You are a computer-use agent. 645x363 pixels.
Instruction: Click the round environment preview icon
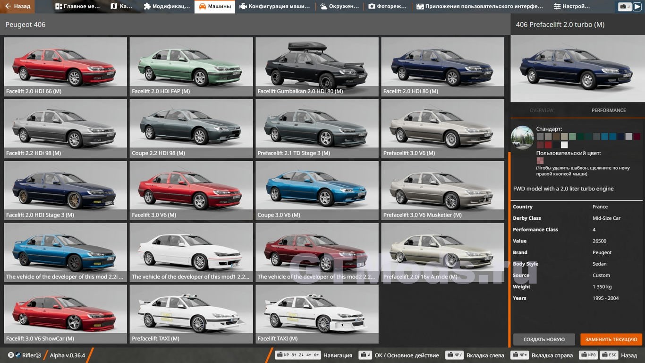tap(522, 138)
